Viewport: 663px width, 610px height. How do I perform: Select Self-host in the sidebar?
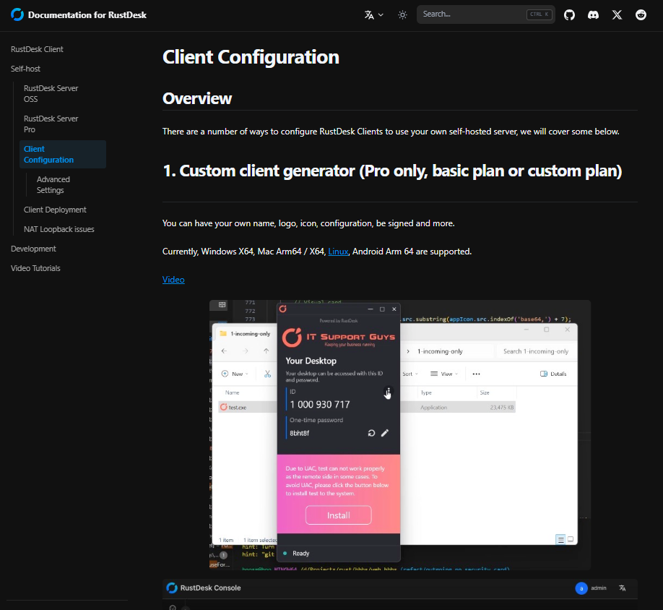tap(26, 69)
